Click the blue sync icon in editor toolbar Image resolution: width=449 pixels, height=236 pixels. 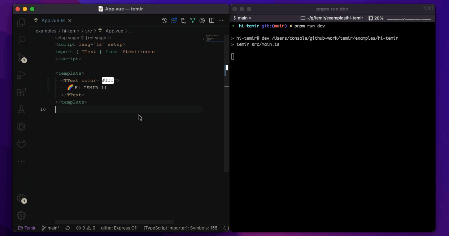point(174,21)
